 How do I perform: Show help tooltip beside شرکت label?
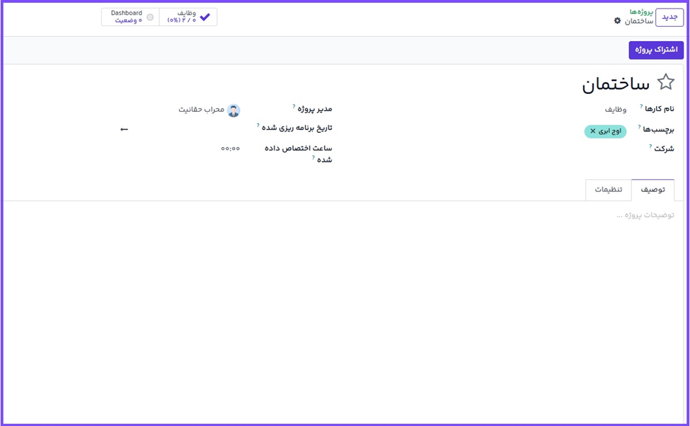pyautogui.click(x=650, y=146)
